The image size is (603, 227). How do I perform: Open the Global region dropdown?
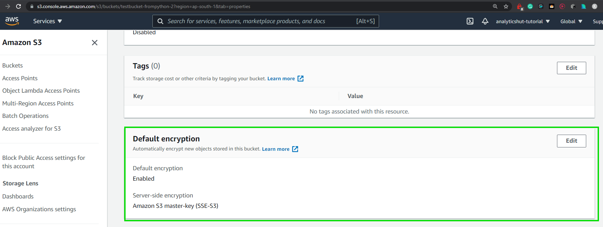point(571,21)
